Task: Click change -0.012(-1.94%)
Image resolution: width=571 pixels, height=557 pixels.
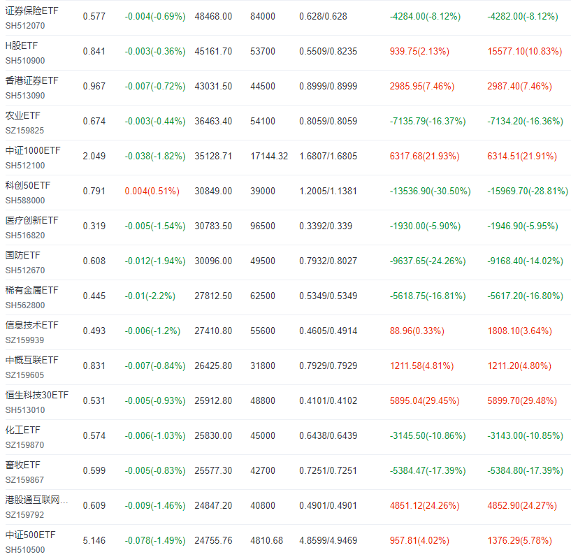Action: pos(155,261)
